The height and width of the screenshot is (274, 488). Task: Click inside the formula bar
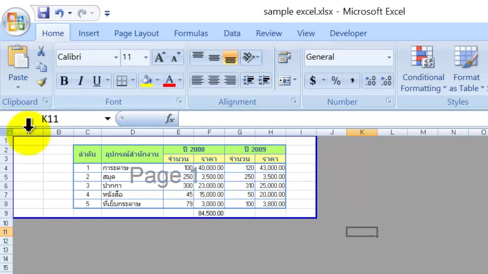[332, 119]
